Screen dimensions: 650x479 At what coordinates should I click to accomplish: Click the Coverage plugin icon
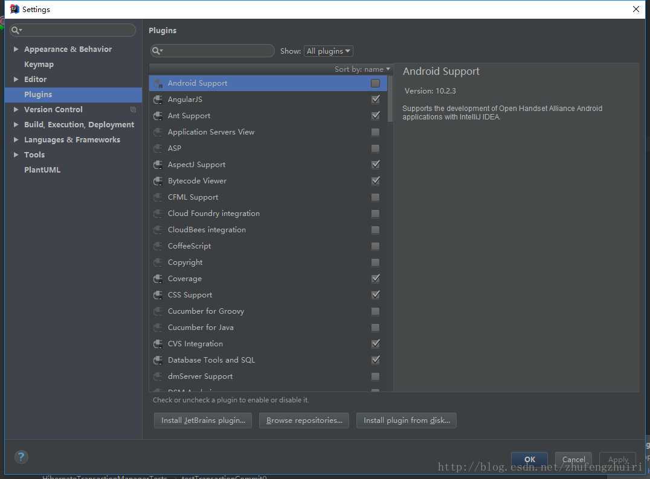(158, 279)
